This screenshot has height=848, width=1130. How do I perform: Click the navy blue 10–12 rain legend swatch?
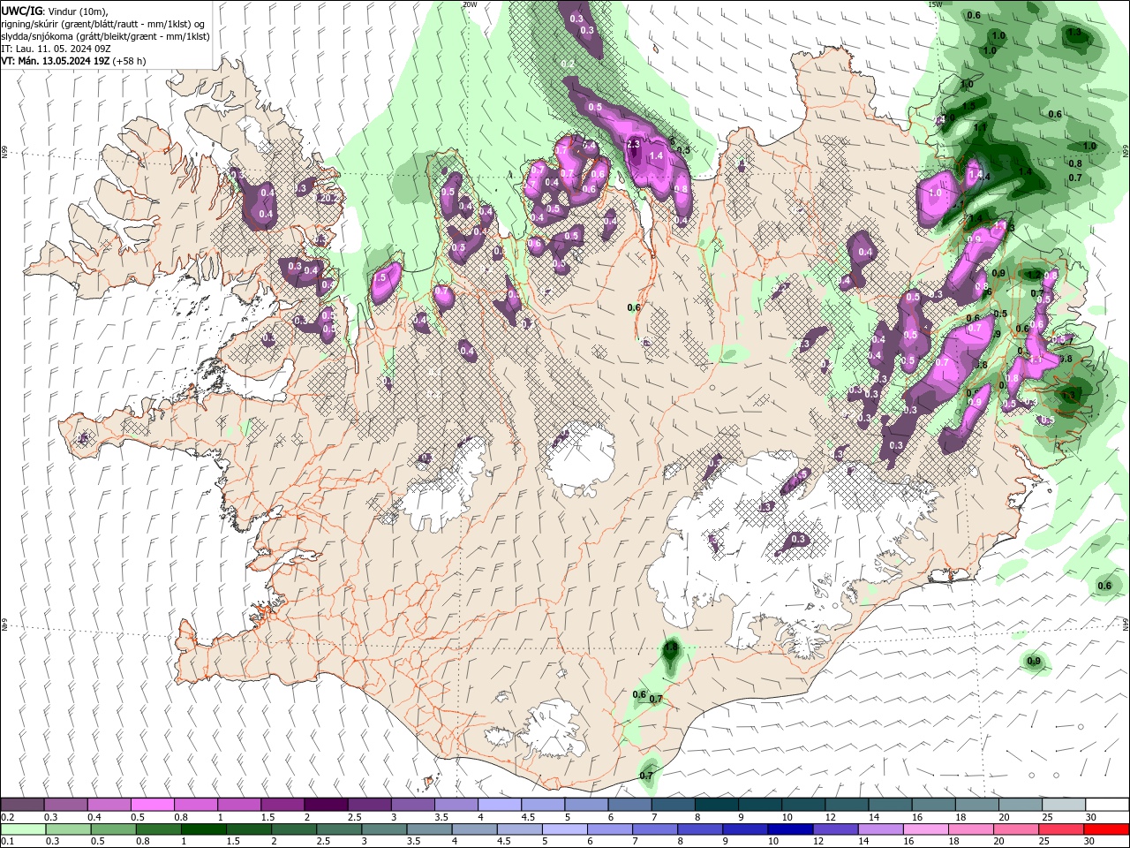pos(790,829)
